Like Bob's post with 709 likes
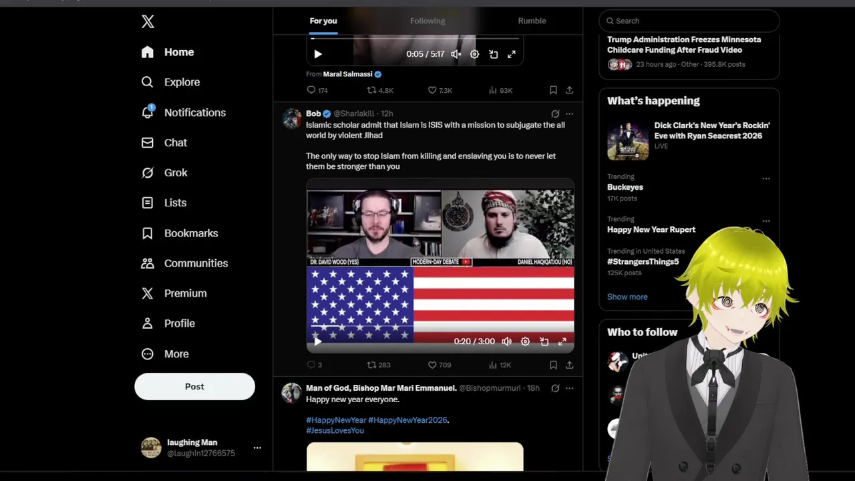This screenshot has height=481, width=855. [x=440, y=365]
